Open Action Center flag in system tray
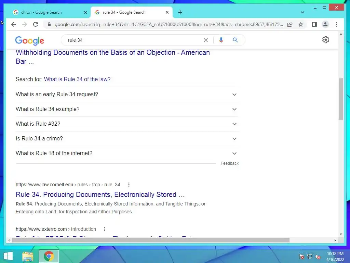Image resolution: width=350 pixels, height=263 pixels. [x=301, y=256]
